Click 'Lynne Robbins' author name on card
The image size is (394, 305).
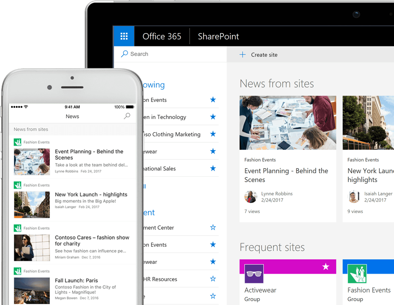(x=277, y=194)
